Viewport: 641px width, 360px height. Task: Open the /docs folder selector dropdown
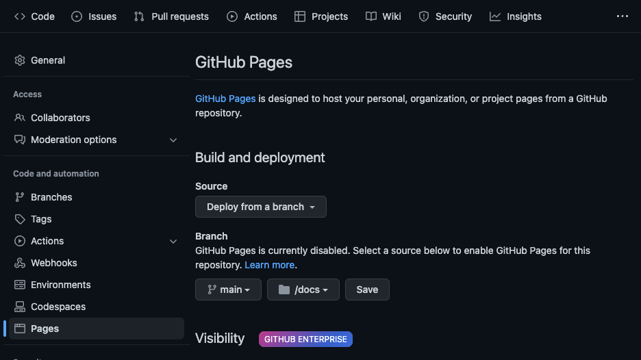click(303, 290)
